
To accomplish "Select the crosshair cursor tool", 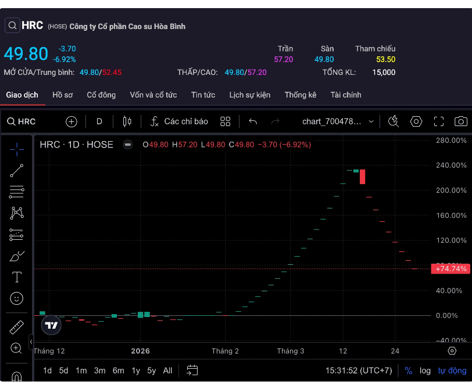I will click(x=17, y=149).
